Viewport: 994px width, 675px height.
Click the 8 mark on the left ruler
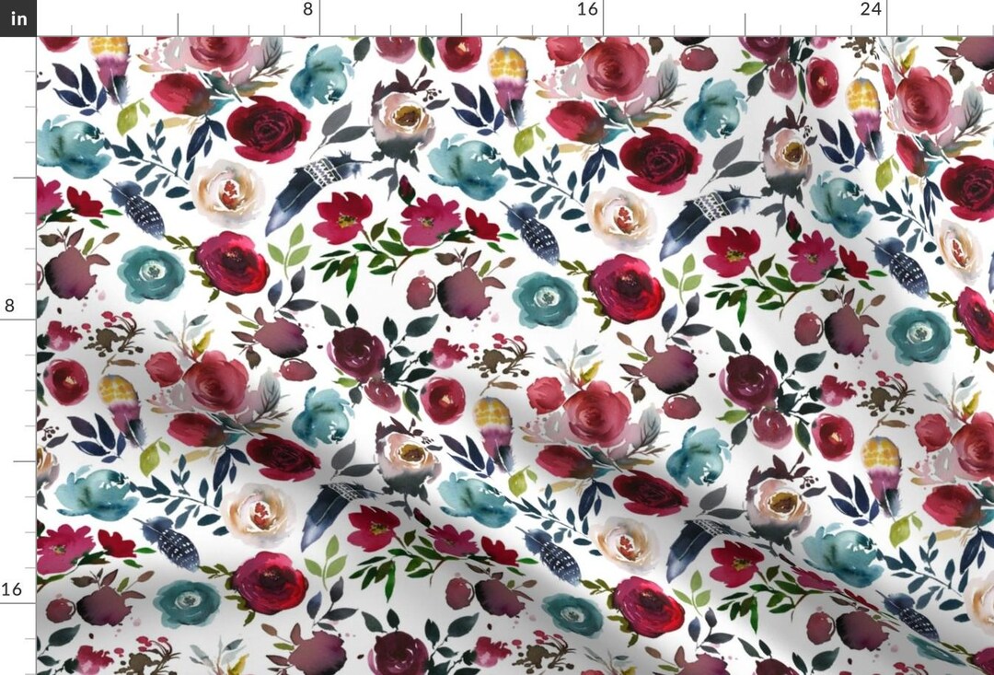click(x=9, y=306)
